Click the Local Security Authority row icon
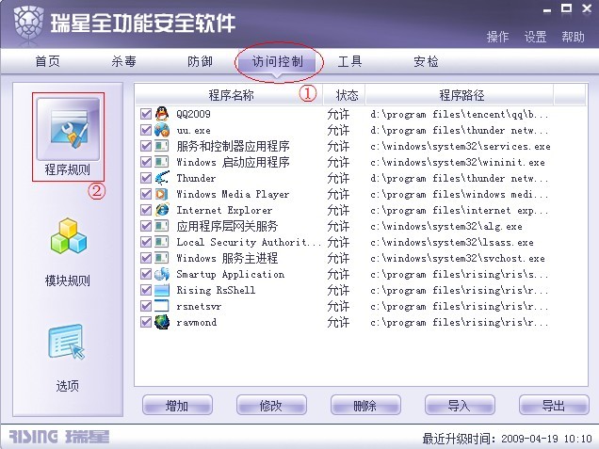 (162, 242)
